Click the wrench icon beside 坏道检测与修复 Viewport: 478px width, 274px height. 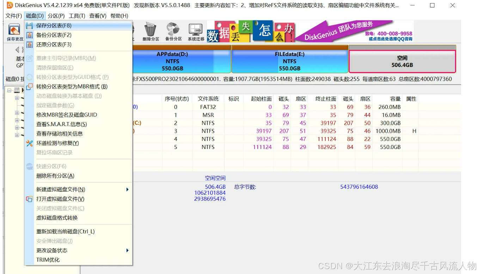pos(30,143)
